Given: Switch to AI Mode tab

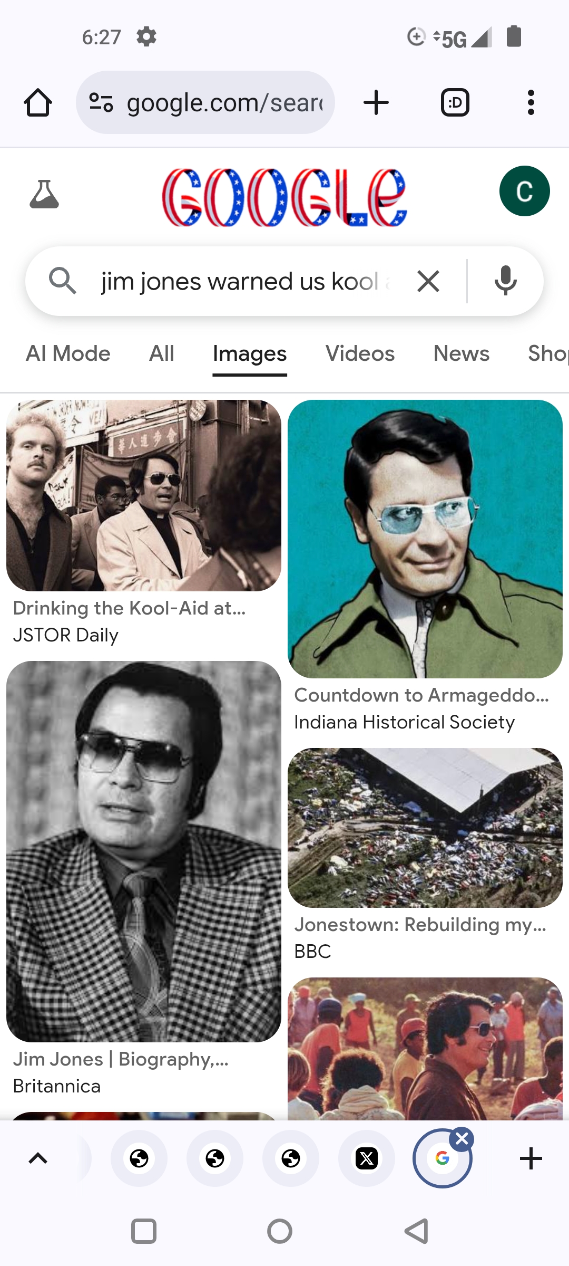Looking at the screenshot, I should point(68,353).
